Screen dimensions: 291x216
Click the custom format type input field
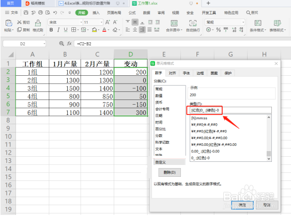pos(231,110)
